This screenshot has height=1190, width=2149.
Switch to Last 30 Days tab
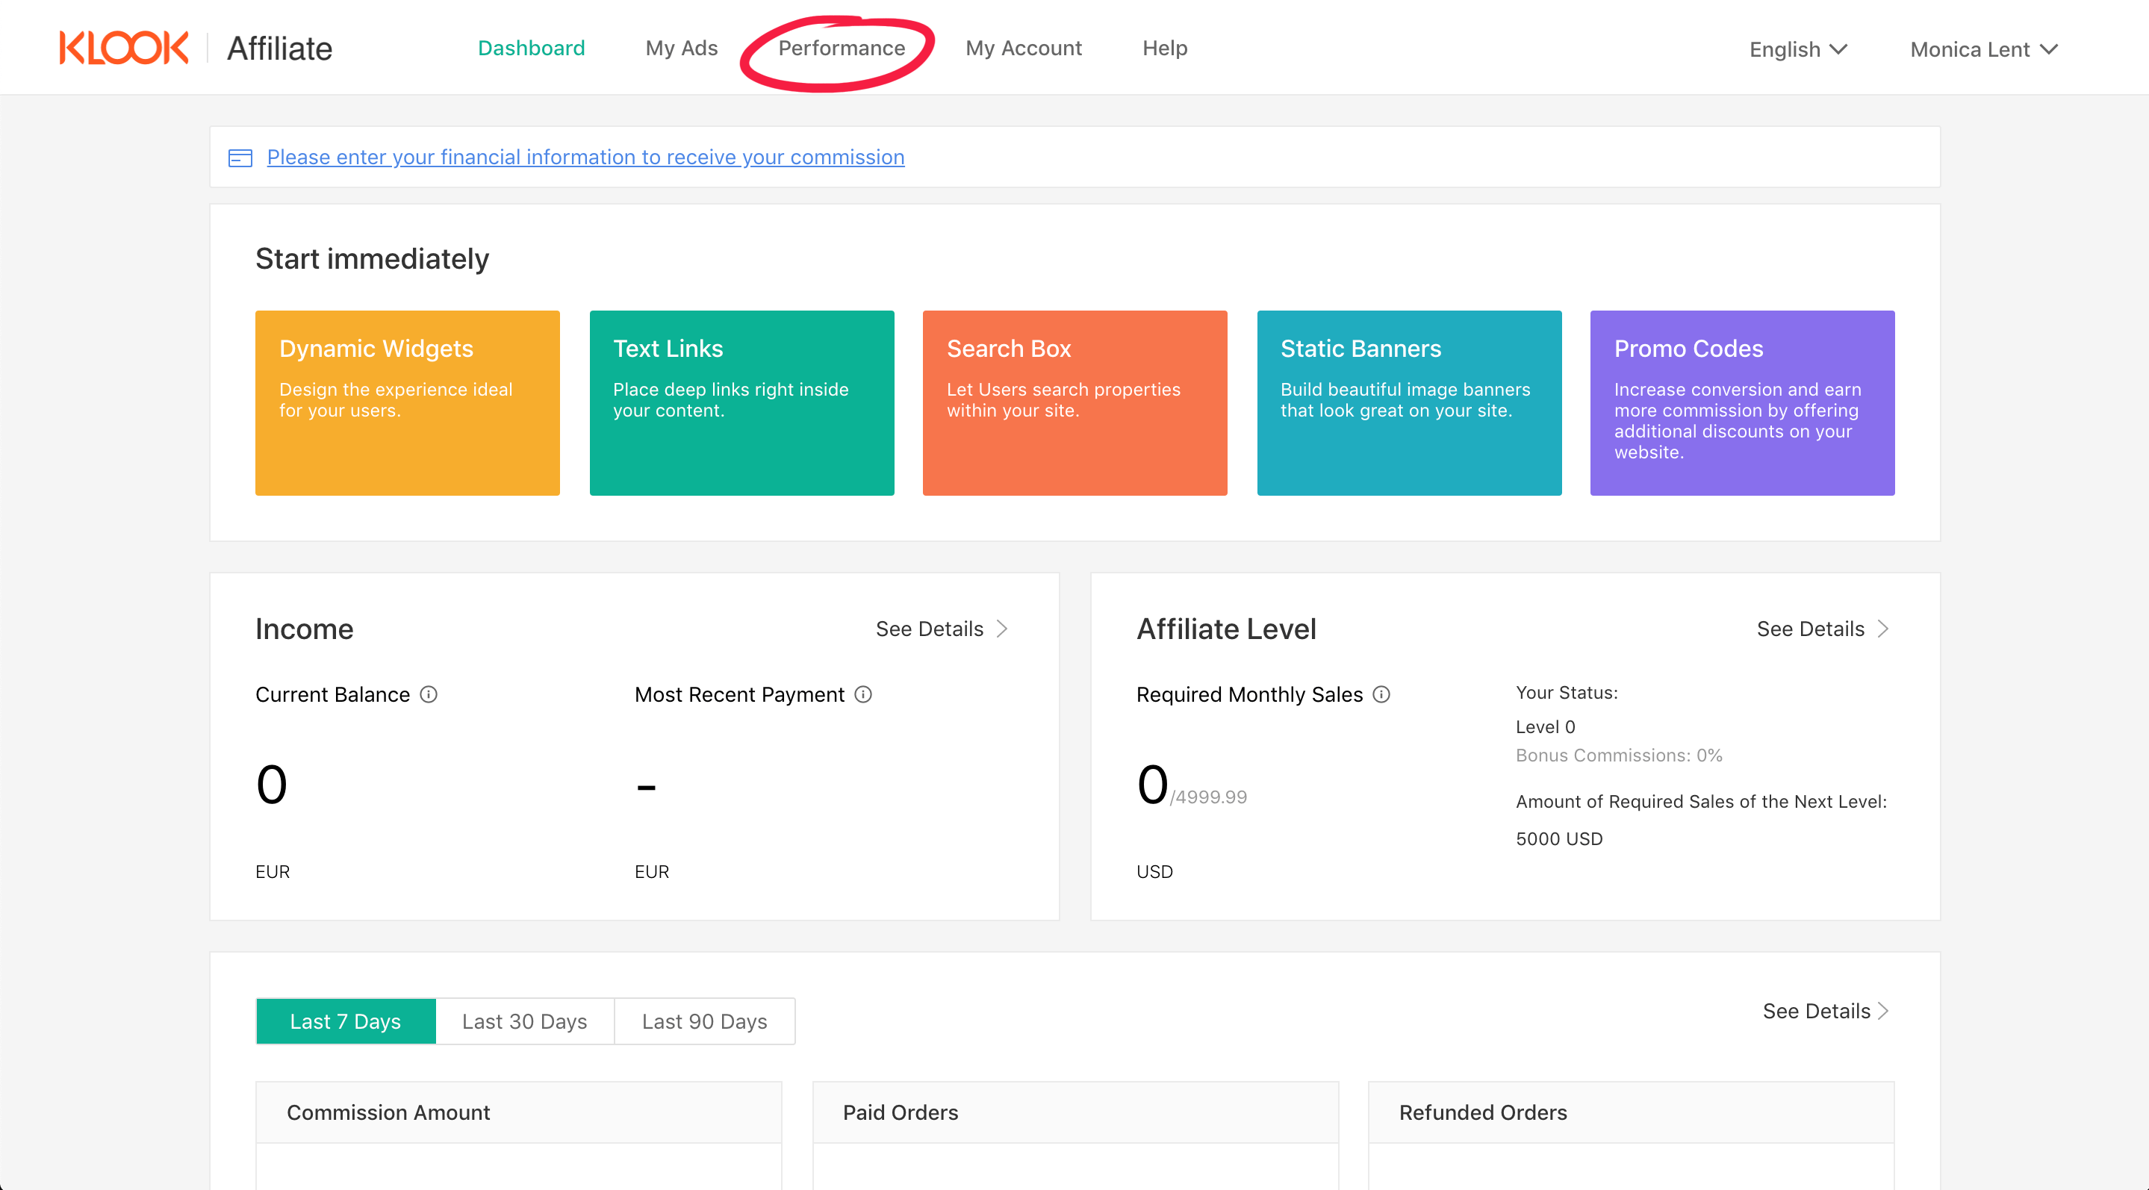[x=525, y=1021]
